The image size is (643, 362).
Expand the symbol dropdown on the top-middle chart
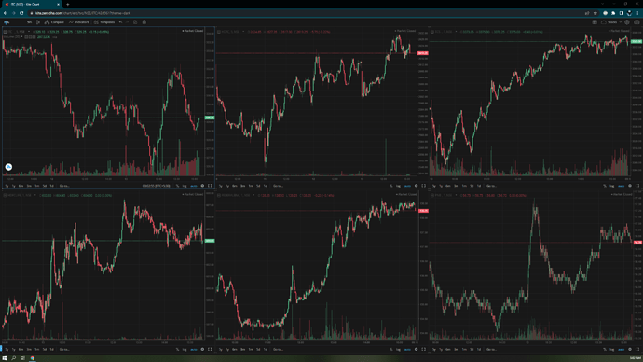click(243, 31)
